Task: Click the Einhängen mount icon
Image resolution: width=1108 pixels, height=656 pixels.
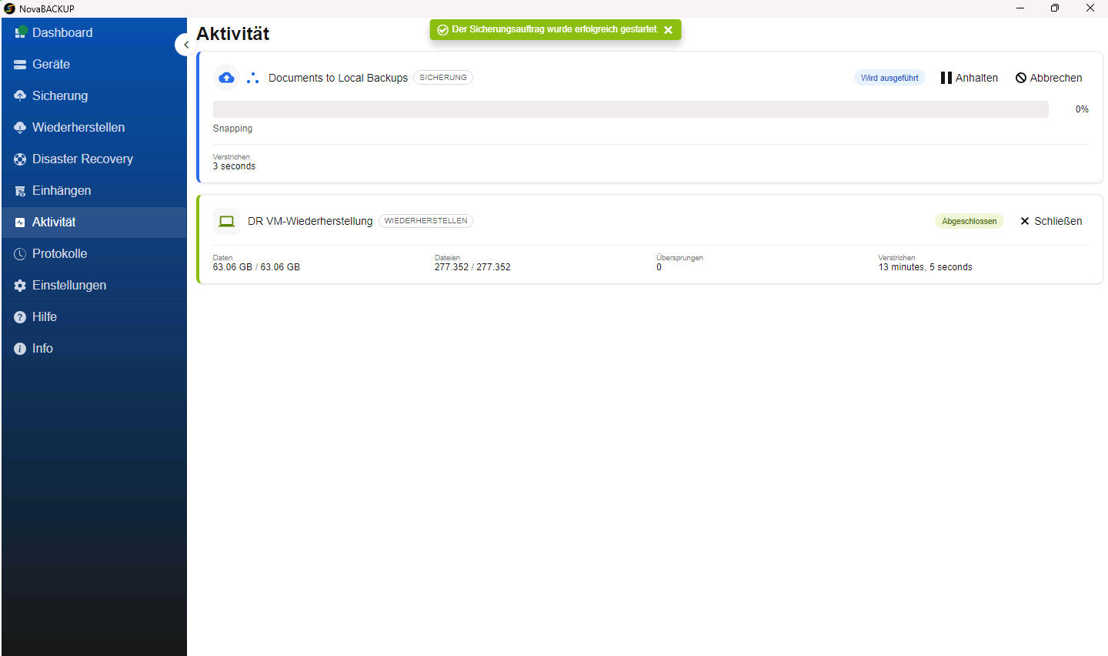Action: pos(20,191)
